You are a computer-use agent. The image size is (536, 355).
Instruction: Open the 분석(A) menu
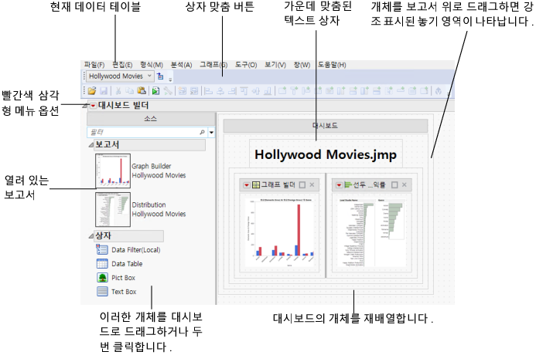point(181,65)
